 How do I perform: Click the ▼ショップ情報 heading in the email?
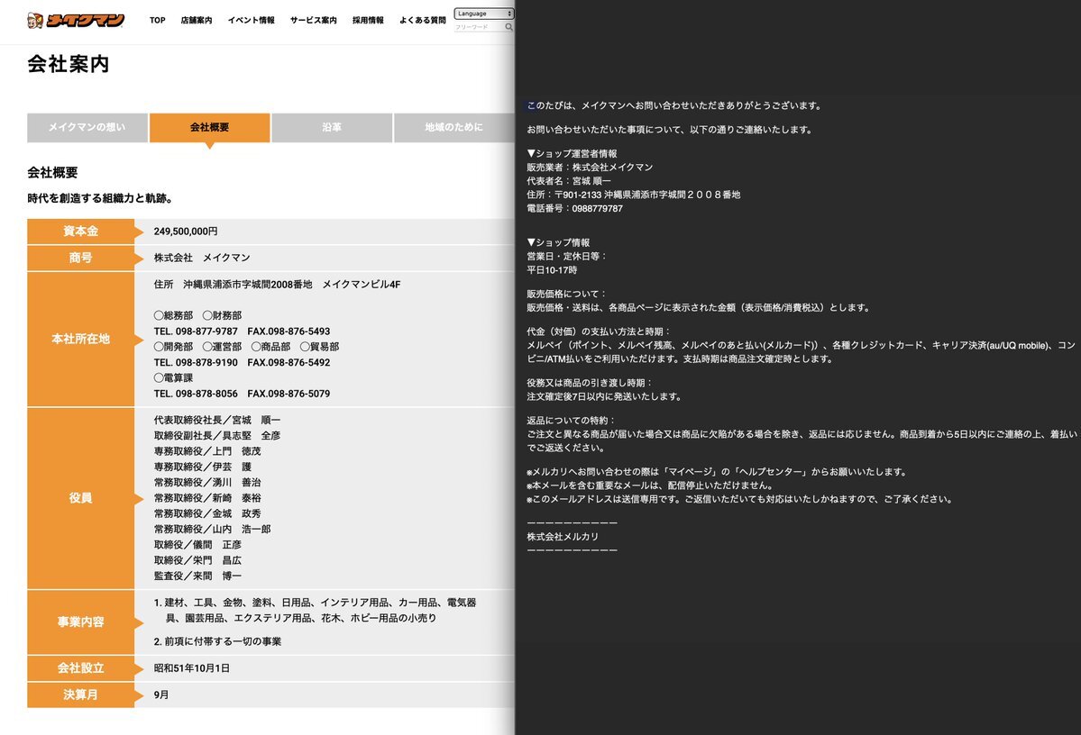[558, 242]
